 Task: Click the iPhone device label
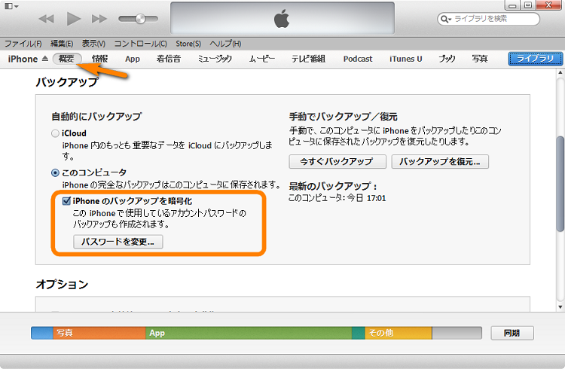tap(23, 59)
